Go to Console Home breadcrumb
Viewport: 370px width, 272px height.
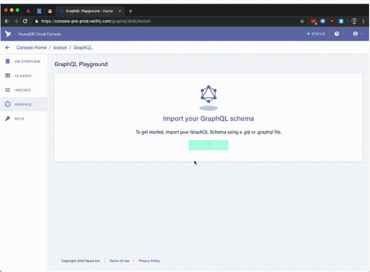[x=31, y=47]
